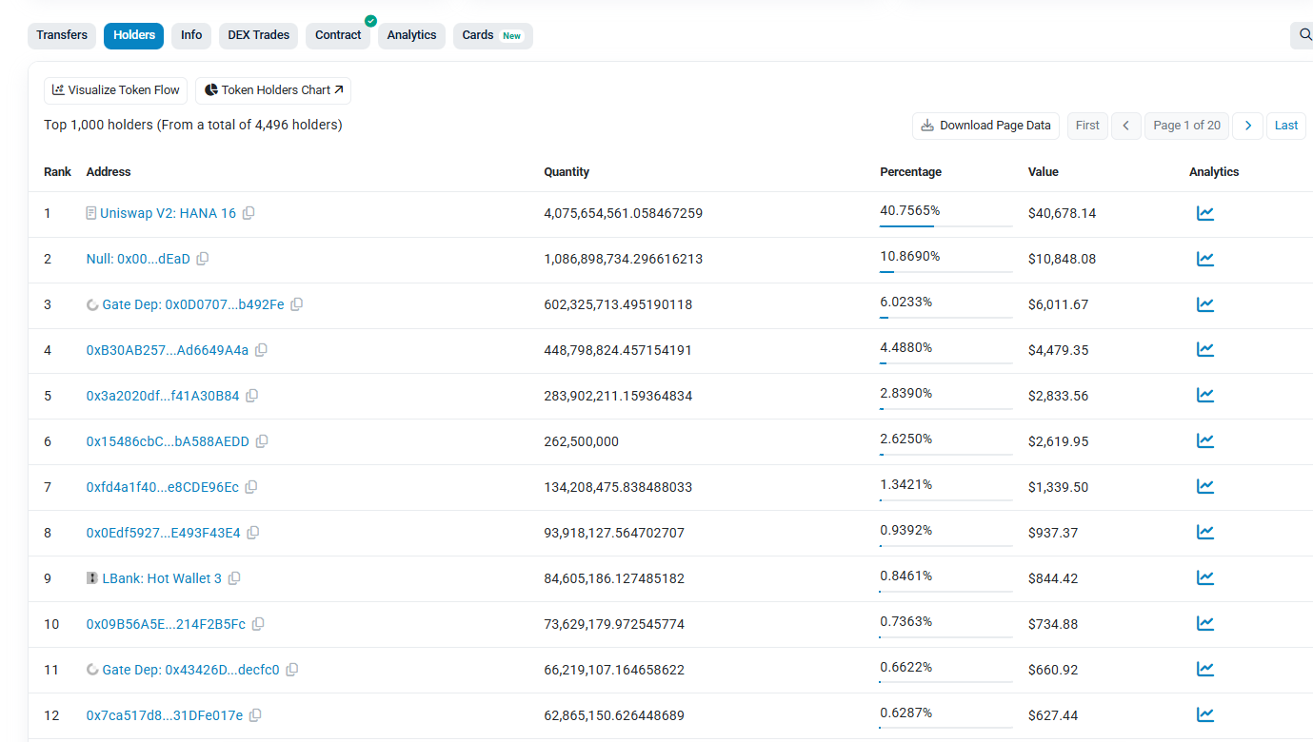Click the 6.0233% percentage bar
The height and width of the screenshot is (742, 1313).
click(x=946, y=317)
